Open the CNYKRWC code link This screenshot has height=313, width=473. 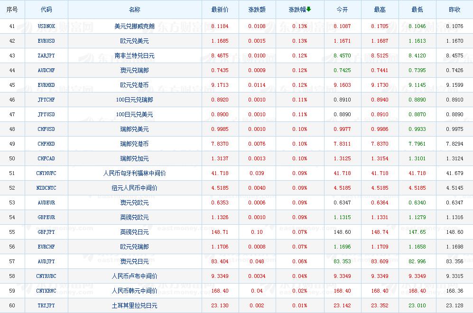point(46,291)
